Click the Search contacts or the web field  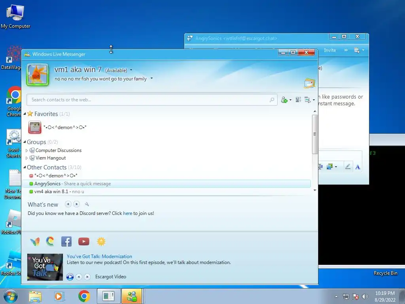pos(151,100)
